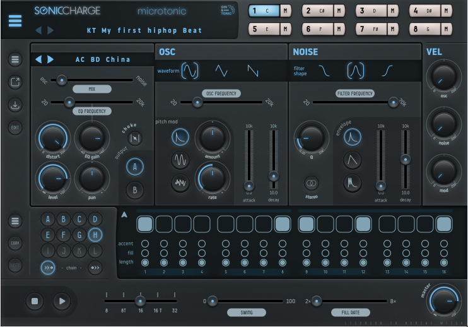Click the pattern PASTE button
This screenshot has width=468, height=327.
tap(15, 265)
